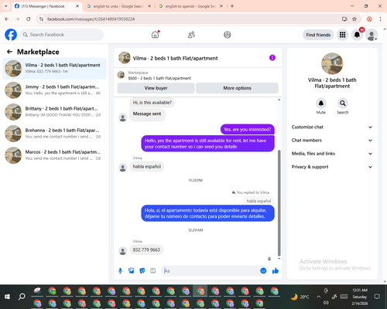Open the account avatar menu

click(x=372, y=35)
